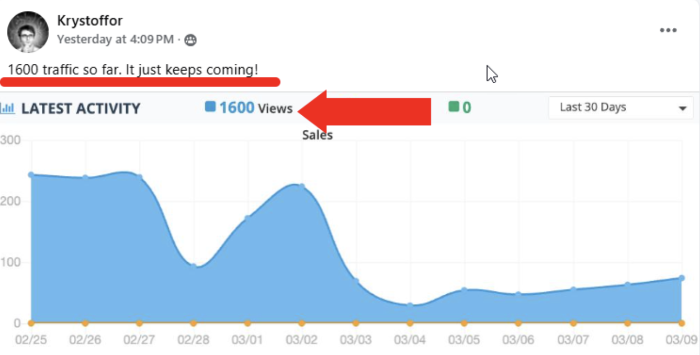Click the orange sales point at 03/01
The image size is (700, 355).
point(247,323)
